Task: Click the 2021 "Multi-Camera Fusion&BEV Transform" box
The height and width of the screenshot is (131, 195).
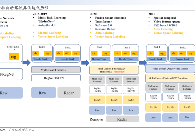Action: 170,78
